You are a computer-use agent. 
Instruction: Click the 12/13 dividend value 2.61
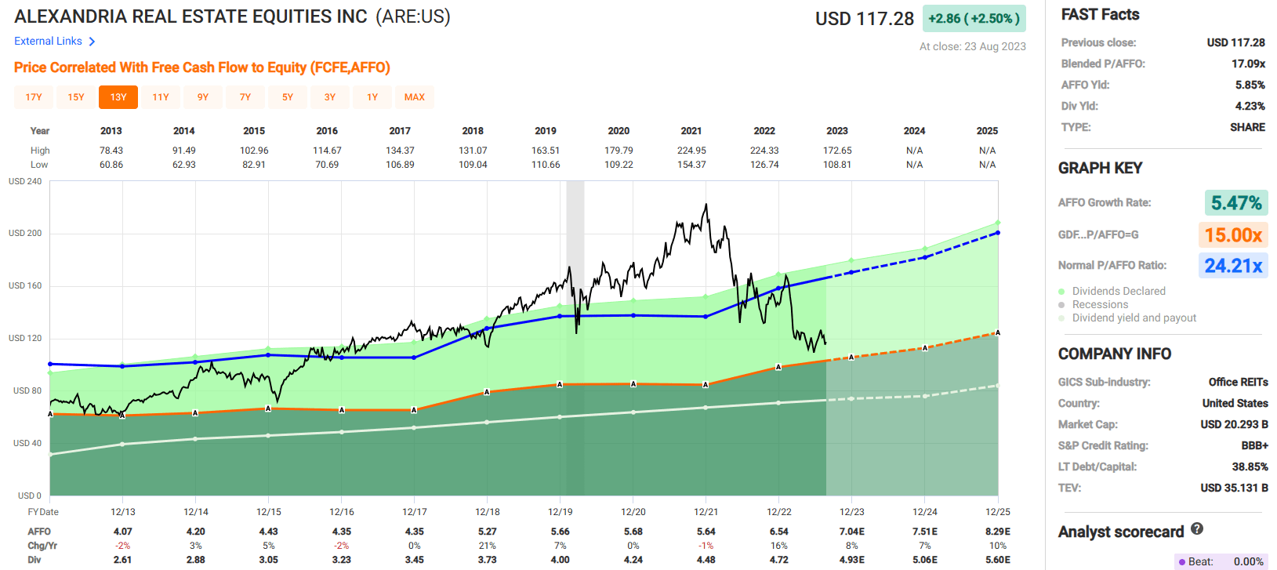[x=122, y=560]
